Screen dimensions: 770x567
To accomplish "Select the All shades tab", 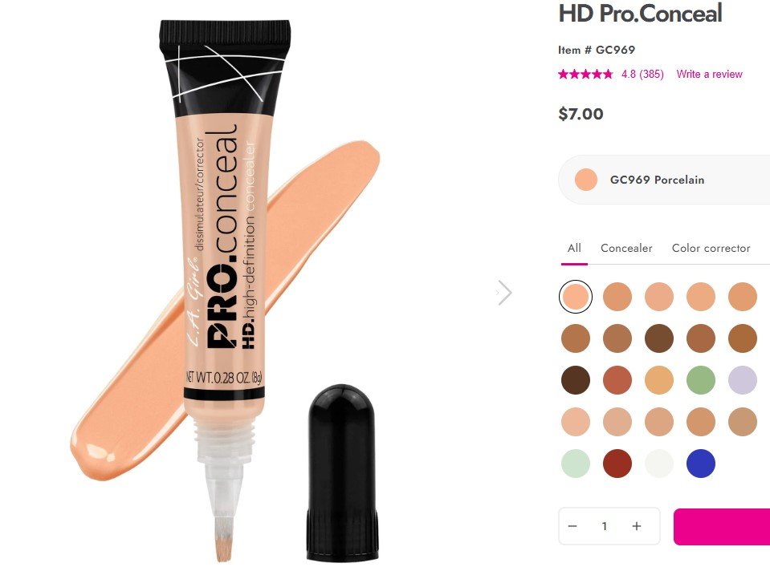I will point(574,248).
